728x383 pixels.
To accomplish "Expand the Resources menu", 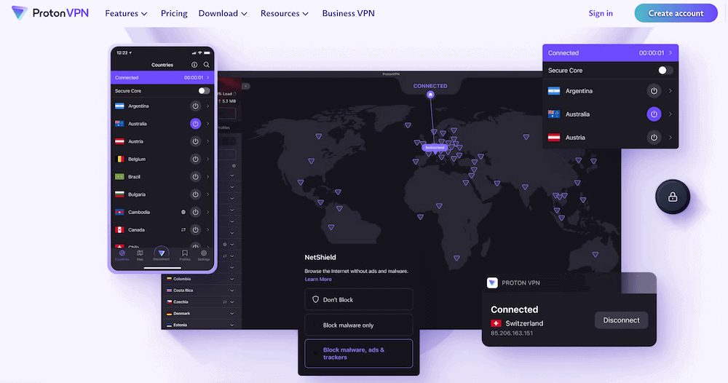I will point(285,13).
